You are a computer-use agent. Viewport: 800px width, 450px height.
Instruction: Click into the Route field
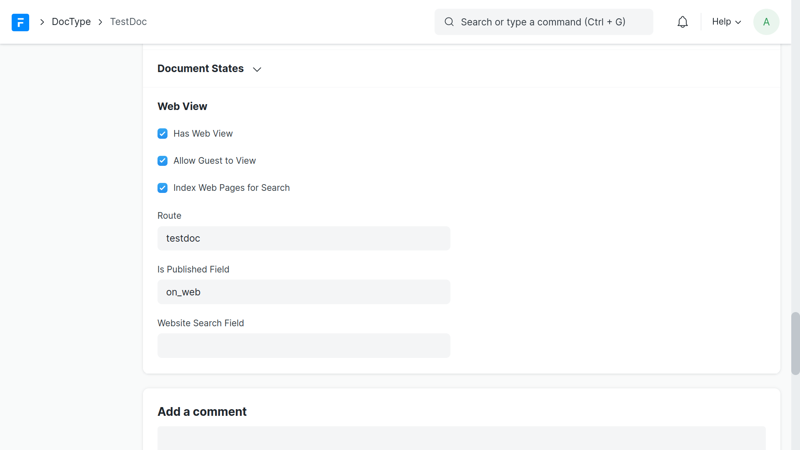click(x=304, y=238)
